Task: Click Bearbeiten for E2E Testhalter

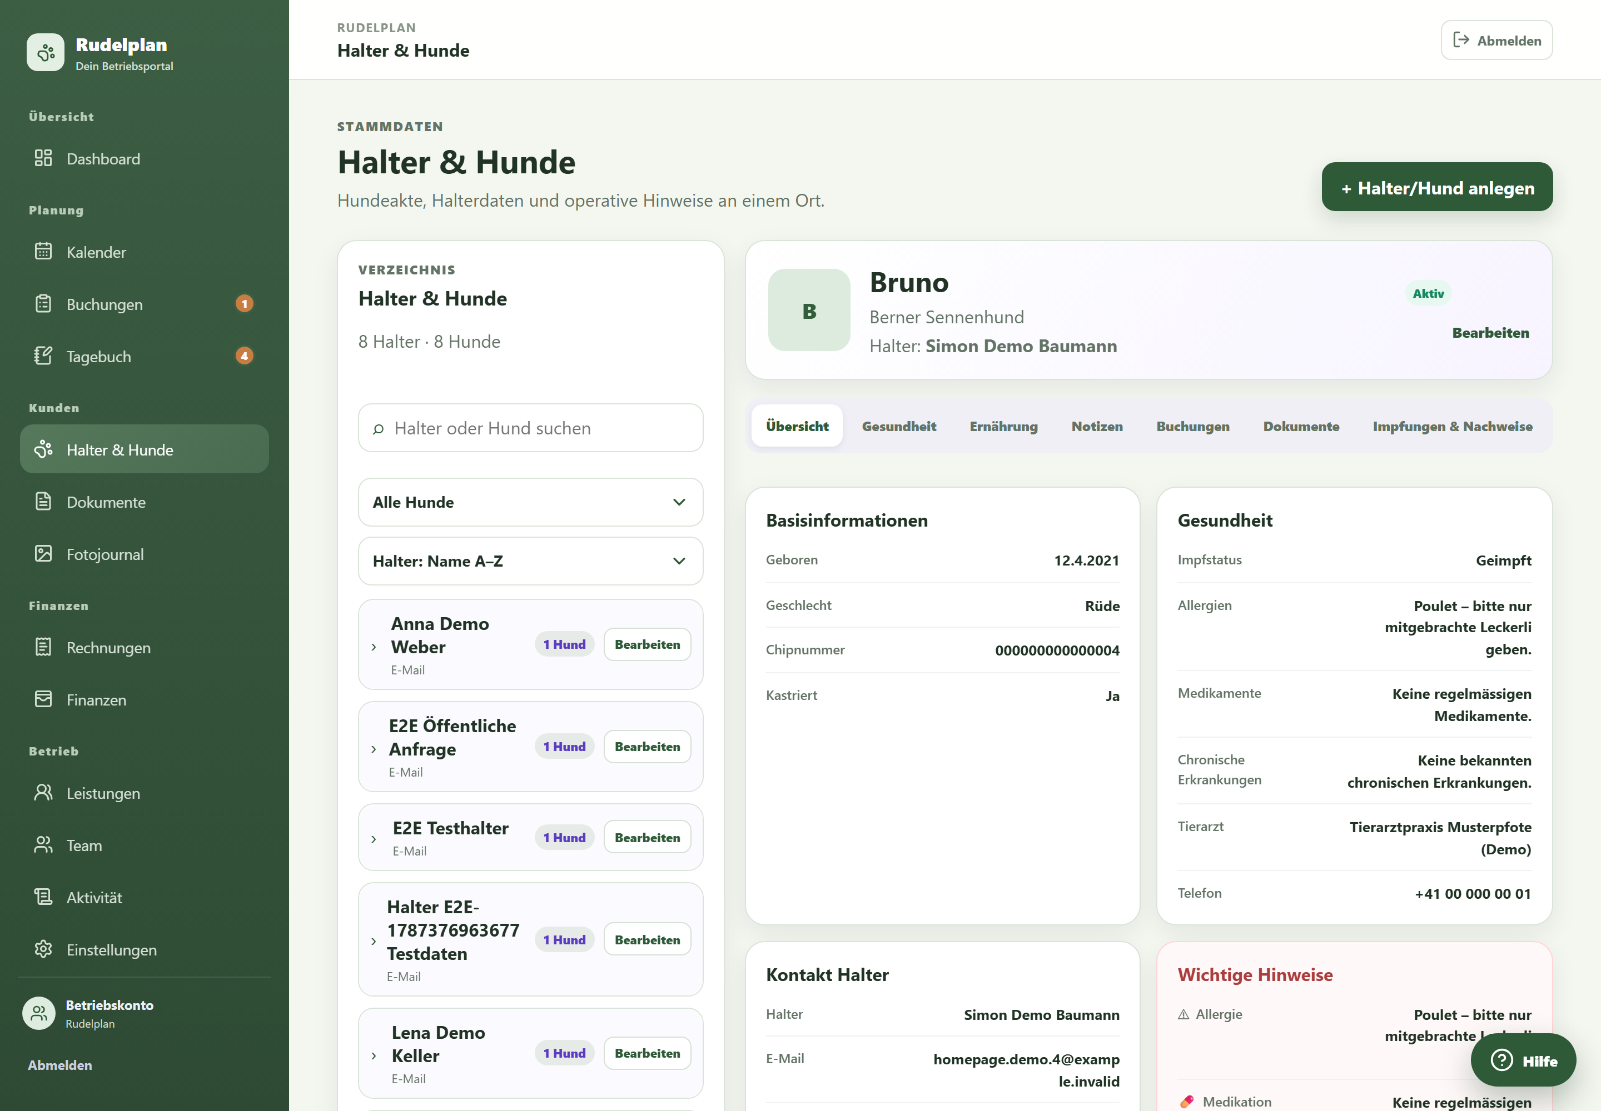Action: pos(647,838)
